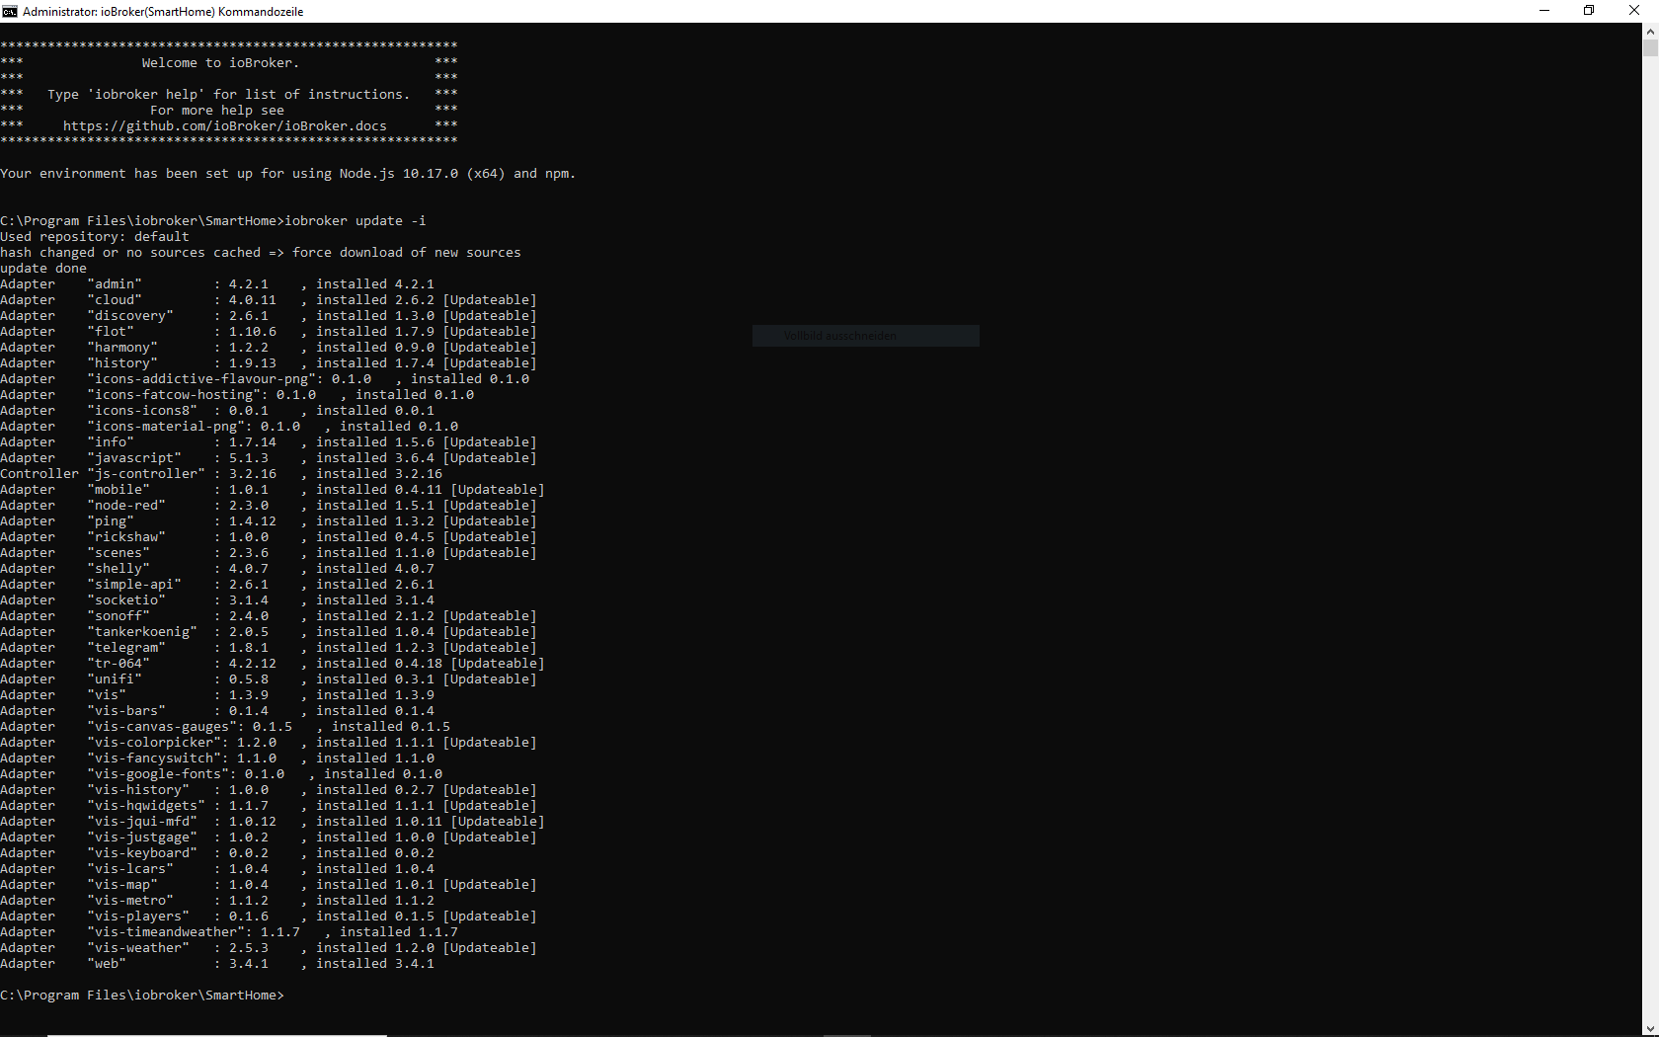Click [Updateable] on the vis-weather row

pyautogui.click(x=490, y=948)
